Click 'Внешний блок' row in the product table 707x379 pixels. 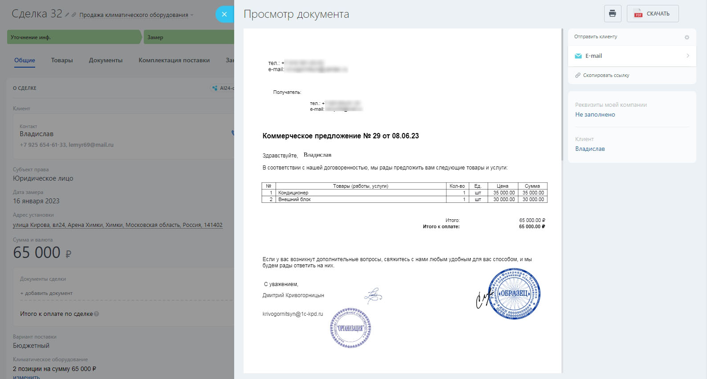[404, 199]
